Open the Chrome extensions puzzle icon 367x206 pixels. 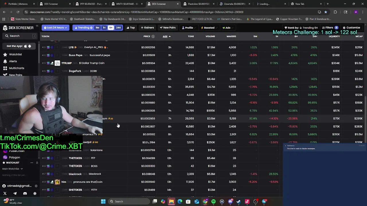pyautogui.click(x=335, y=12)
